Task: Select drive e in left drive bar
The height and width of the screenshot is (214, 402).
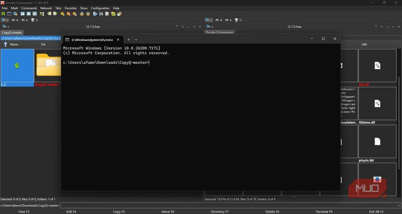Action: pos(25,20)
